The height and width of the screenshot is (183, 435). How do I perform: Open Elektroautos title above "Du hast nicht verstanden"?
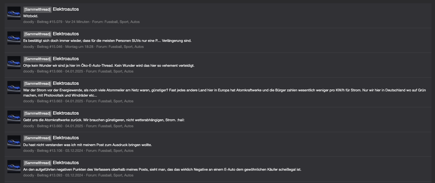tap(66, 138)
